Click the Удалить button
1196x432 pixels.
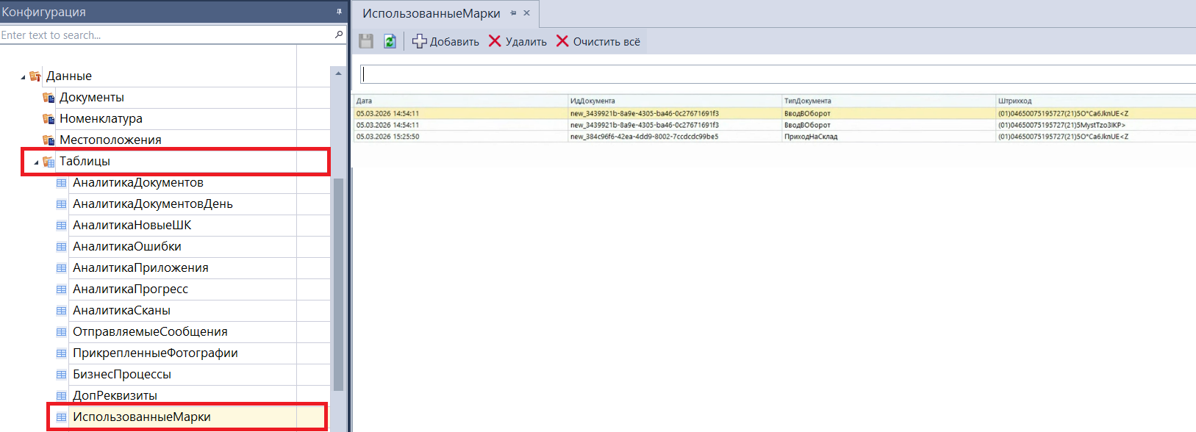coord(518,41)
